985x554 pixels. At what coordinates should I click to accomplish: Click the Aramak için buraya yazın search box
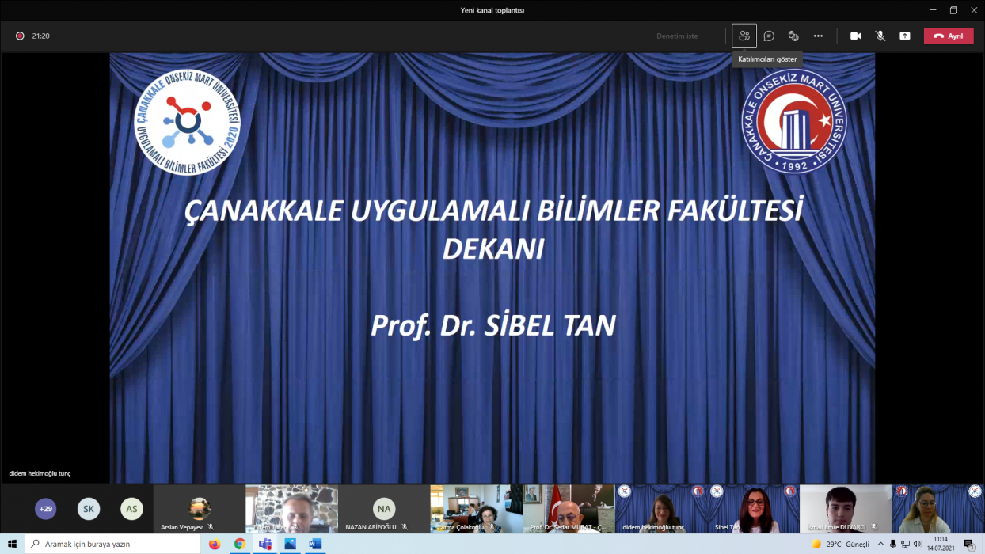tap(112, 544)
